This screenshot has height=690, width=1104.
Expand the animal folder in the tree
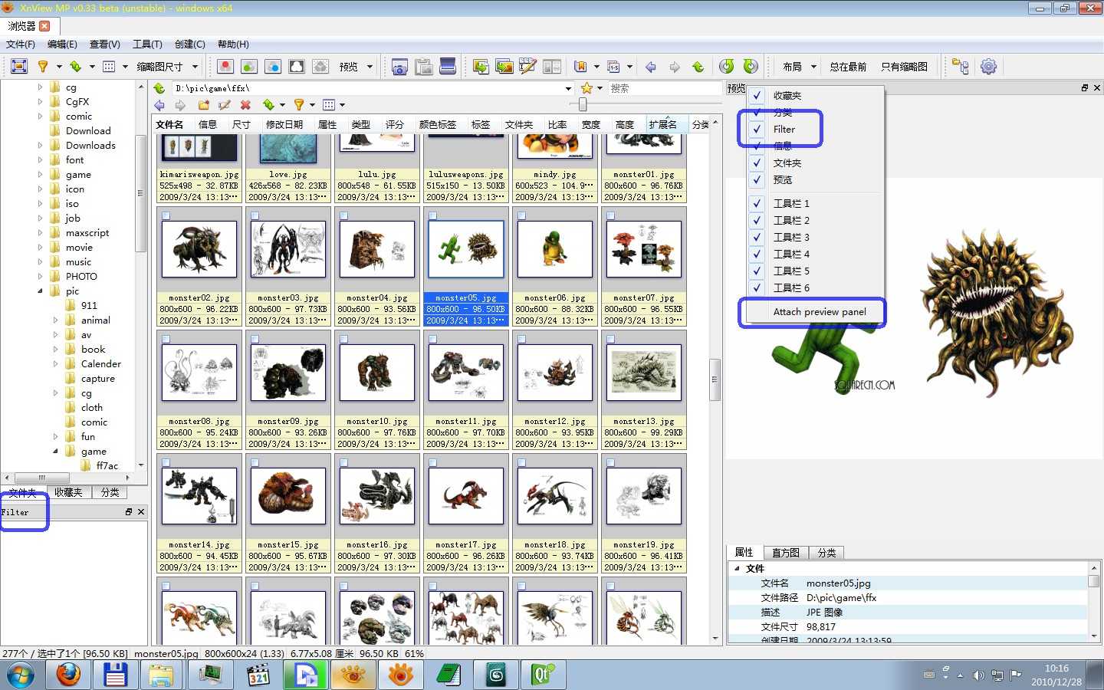click(55, 320)
